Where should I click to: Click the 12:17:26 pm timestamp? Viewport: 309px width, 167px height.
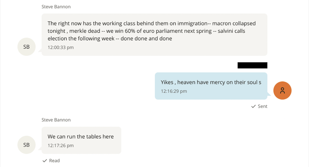[x=61, y=146]
